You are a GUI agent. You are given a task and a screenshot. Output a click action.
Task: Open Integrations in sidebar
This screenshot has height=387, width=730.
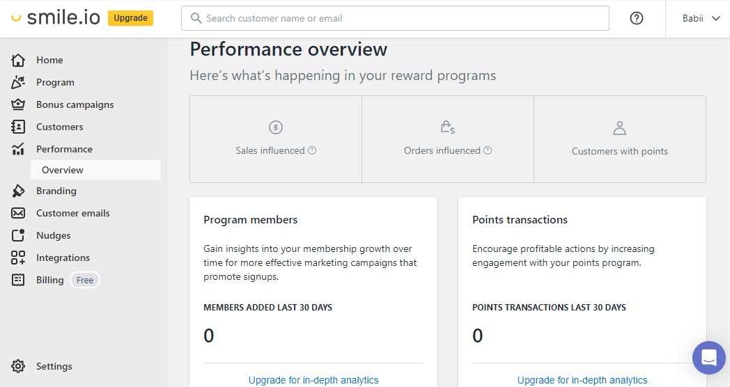pos(63,258)
